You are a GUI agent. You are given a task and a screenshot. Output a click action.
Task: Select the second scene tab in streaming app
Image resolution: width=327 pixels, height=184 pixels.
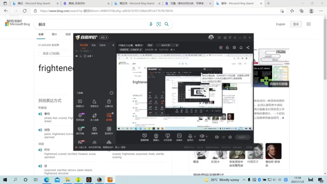94,45
